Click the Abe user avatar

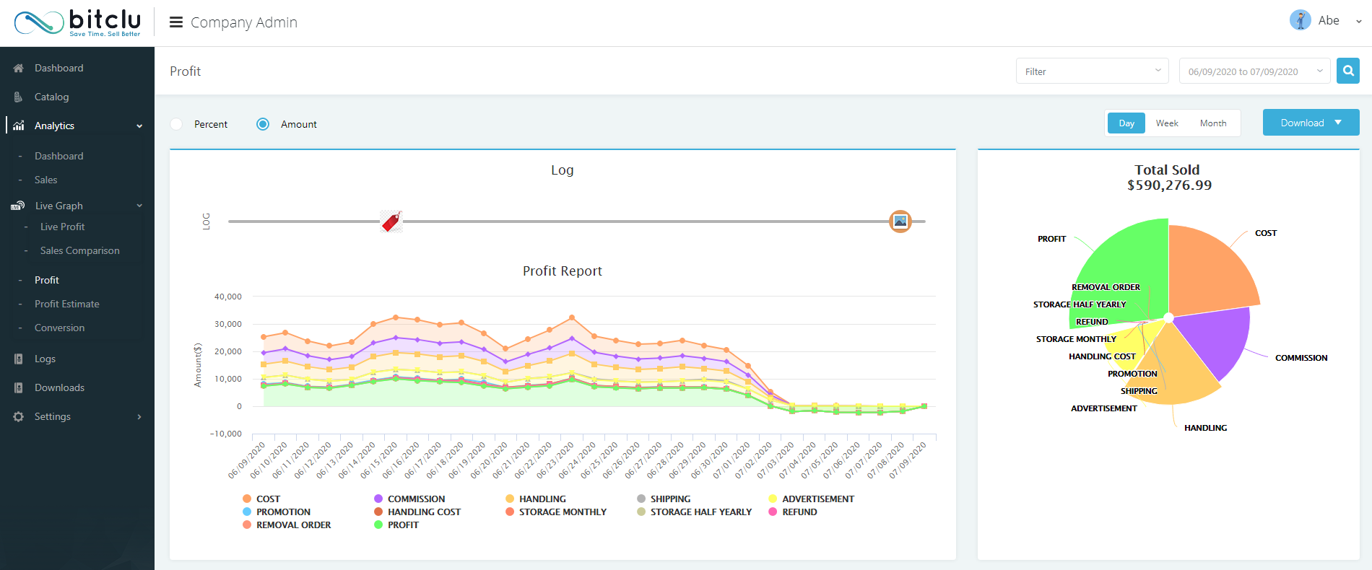(1300, 20)
